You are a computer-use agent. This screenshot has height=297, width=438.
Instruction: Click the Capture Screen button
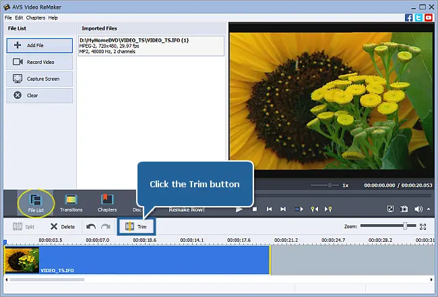tap(39, 79)
